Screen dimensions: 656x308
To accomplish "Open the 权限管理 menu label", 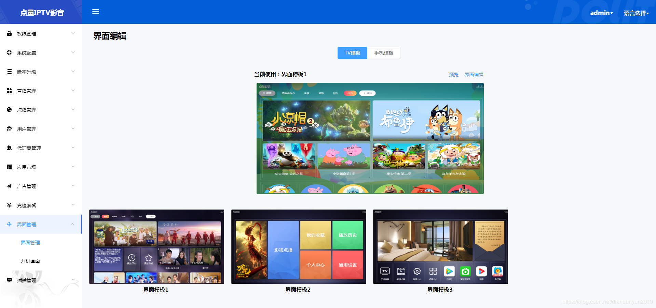I will (27, 34).
